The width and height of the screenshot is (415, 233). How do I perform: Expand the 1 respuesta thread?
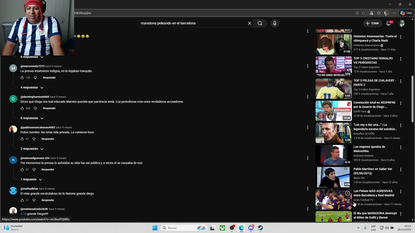tap(31, 179)
